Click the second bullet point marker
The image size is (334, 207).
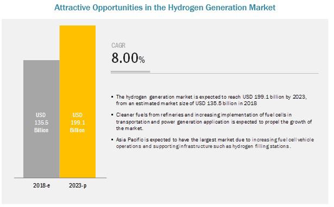point(112,115)
